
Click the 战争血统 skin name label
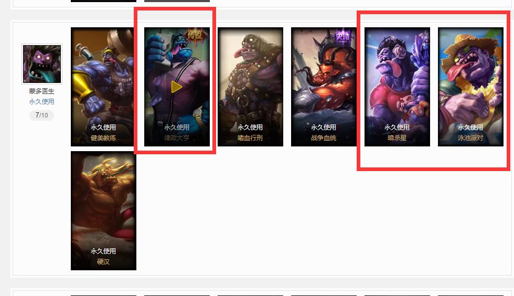pos(324,138)
